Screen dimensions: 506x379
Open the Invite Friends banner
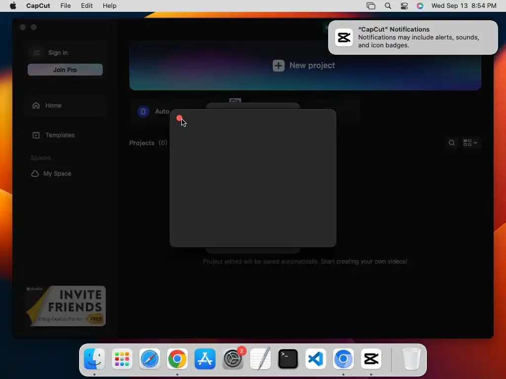coord(66,306)
